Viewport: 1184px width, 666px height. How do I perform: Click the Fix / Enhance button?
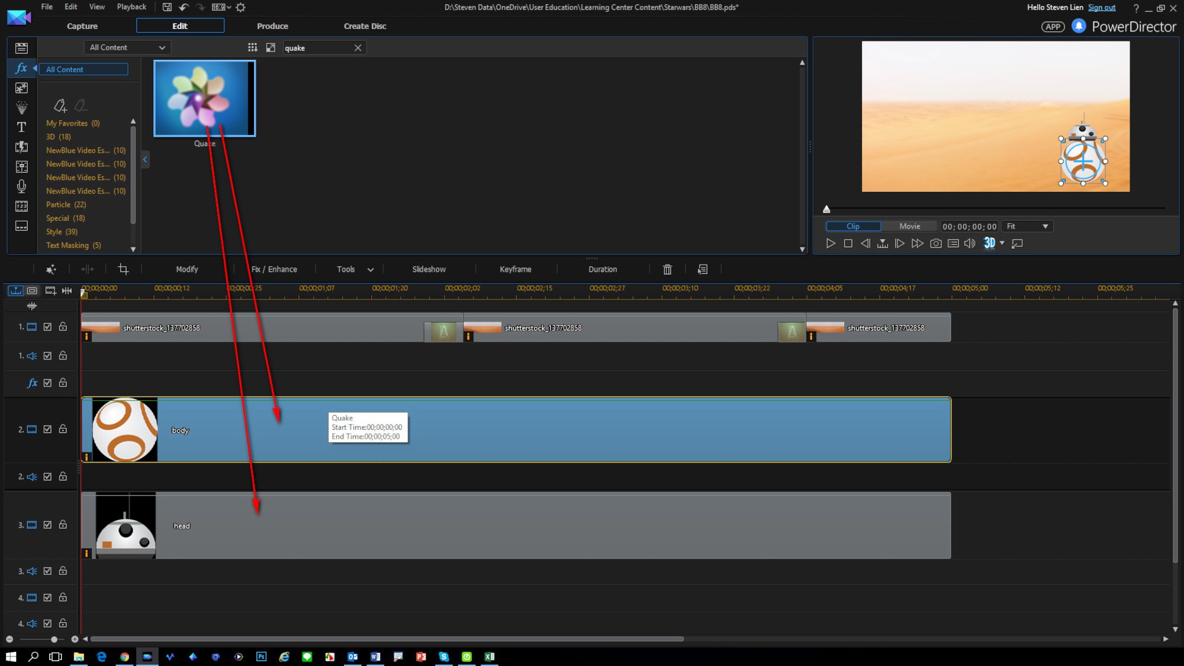coord(274,269)
